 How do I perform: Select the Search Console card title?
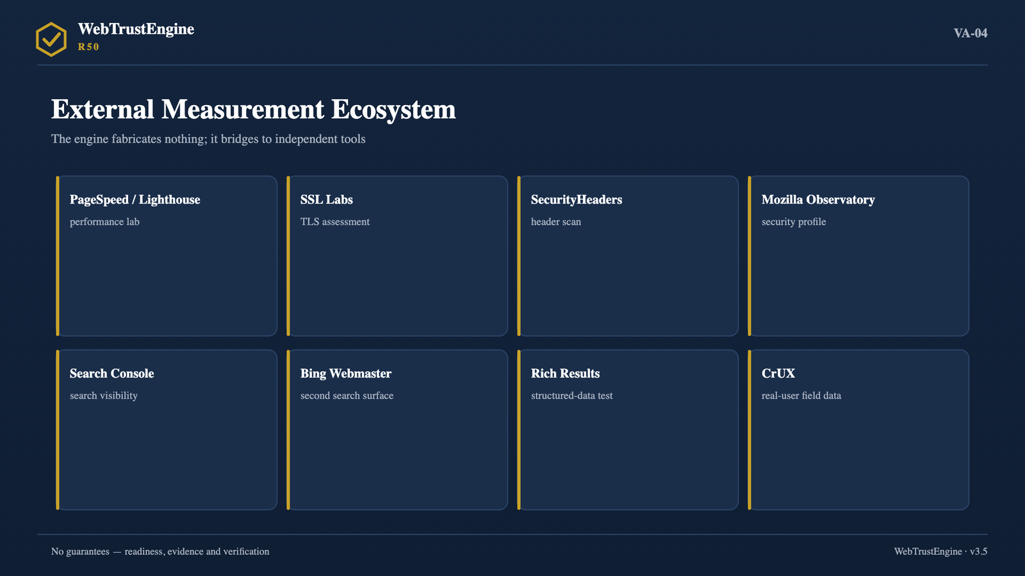(112, 374)
